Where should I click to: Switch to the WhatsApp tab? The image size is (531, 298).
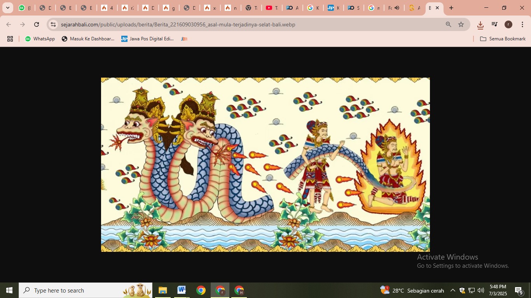coord(24,8)
